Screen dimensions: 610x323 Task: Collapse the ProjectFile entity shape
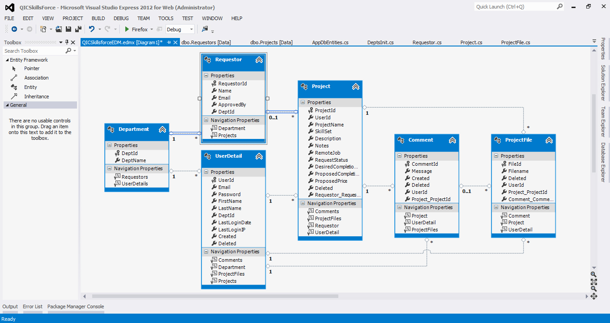[x=549, y=140]
